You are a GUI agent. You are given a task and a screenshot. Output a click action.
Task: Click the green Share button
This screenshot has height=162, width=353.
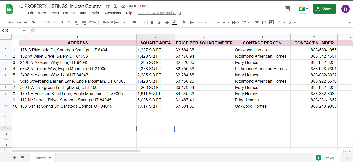click(324, 9)
